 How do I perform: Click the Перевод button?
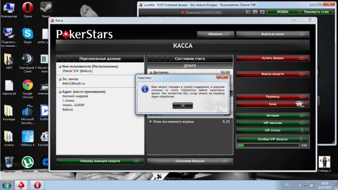[273, 96]
